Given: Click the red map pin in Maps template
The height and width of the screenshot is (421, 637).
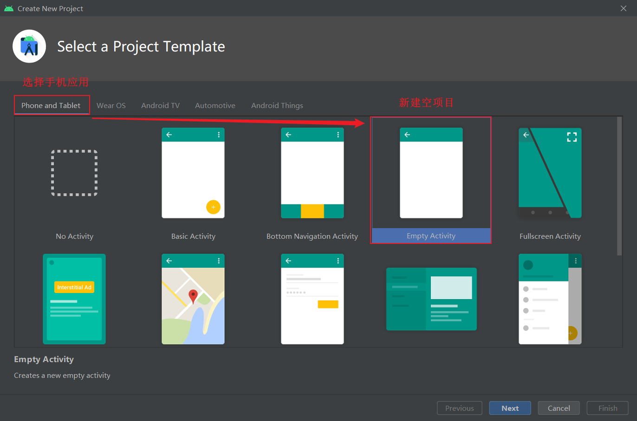Looking at the screenshot, I should (193, 296).
